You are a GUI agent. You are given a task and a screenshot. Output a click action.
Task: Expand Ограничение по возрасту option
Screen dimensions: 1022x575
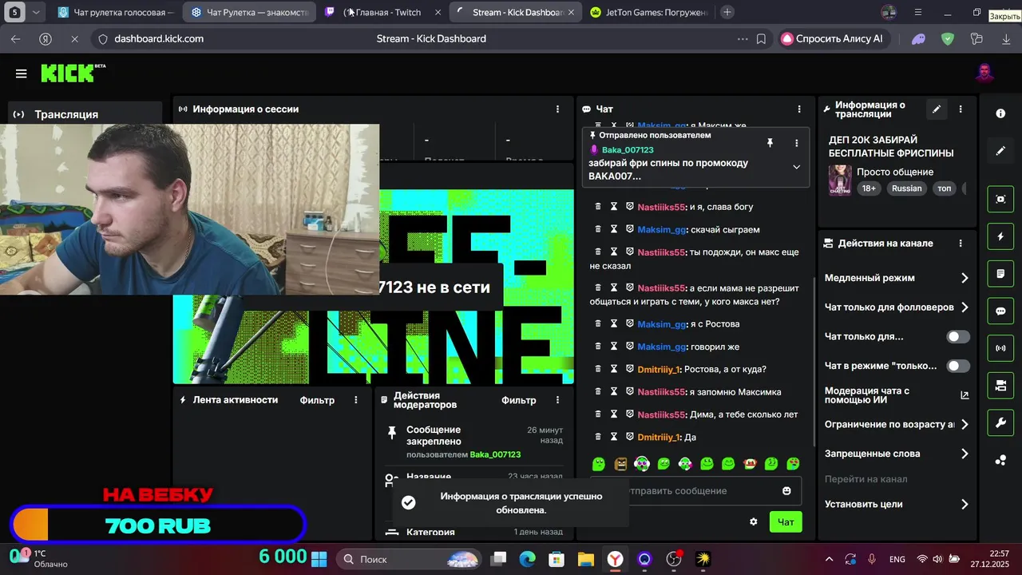897,425
